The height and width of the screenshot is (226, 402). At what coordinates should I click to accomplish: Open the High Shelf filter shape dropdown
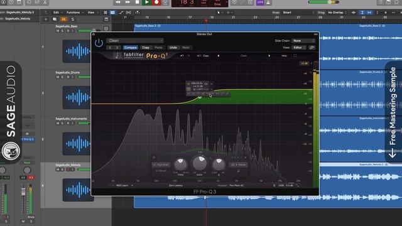161,164
